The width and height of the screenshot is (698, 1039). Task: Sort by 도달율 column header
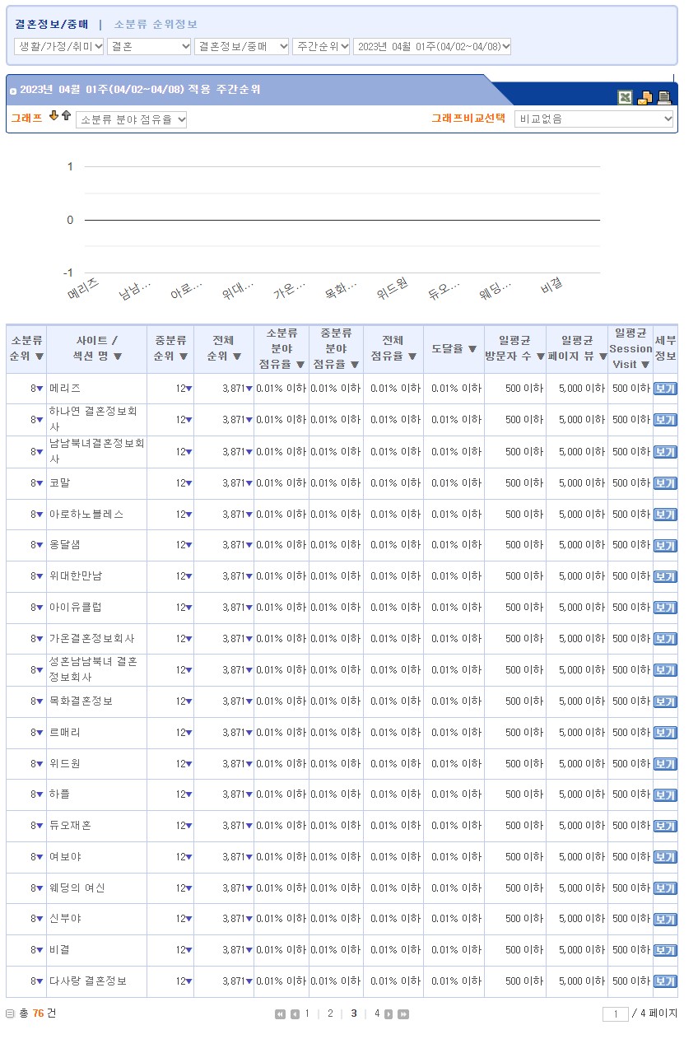[454, 349]
